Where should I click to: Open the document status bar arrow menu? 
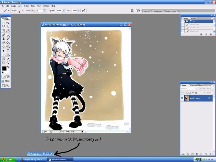coord(83,132)
